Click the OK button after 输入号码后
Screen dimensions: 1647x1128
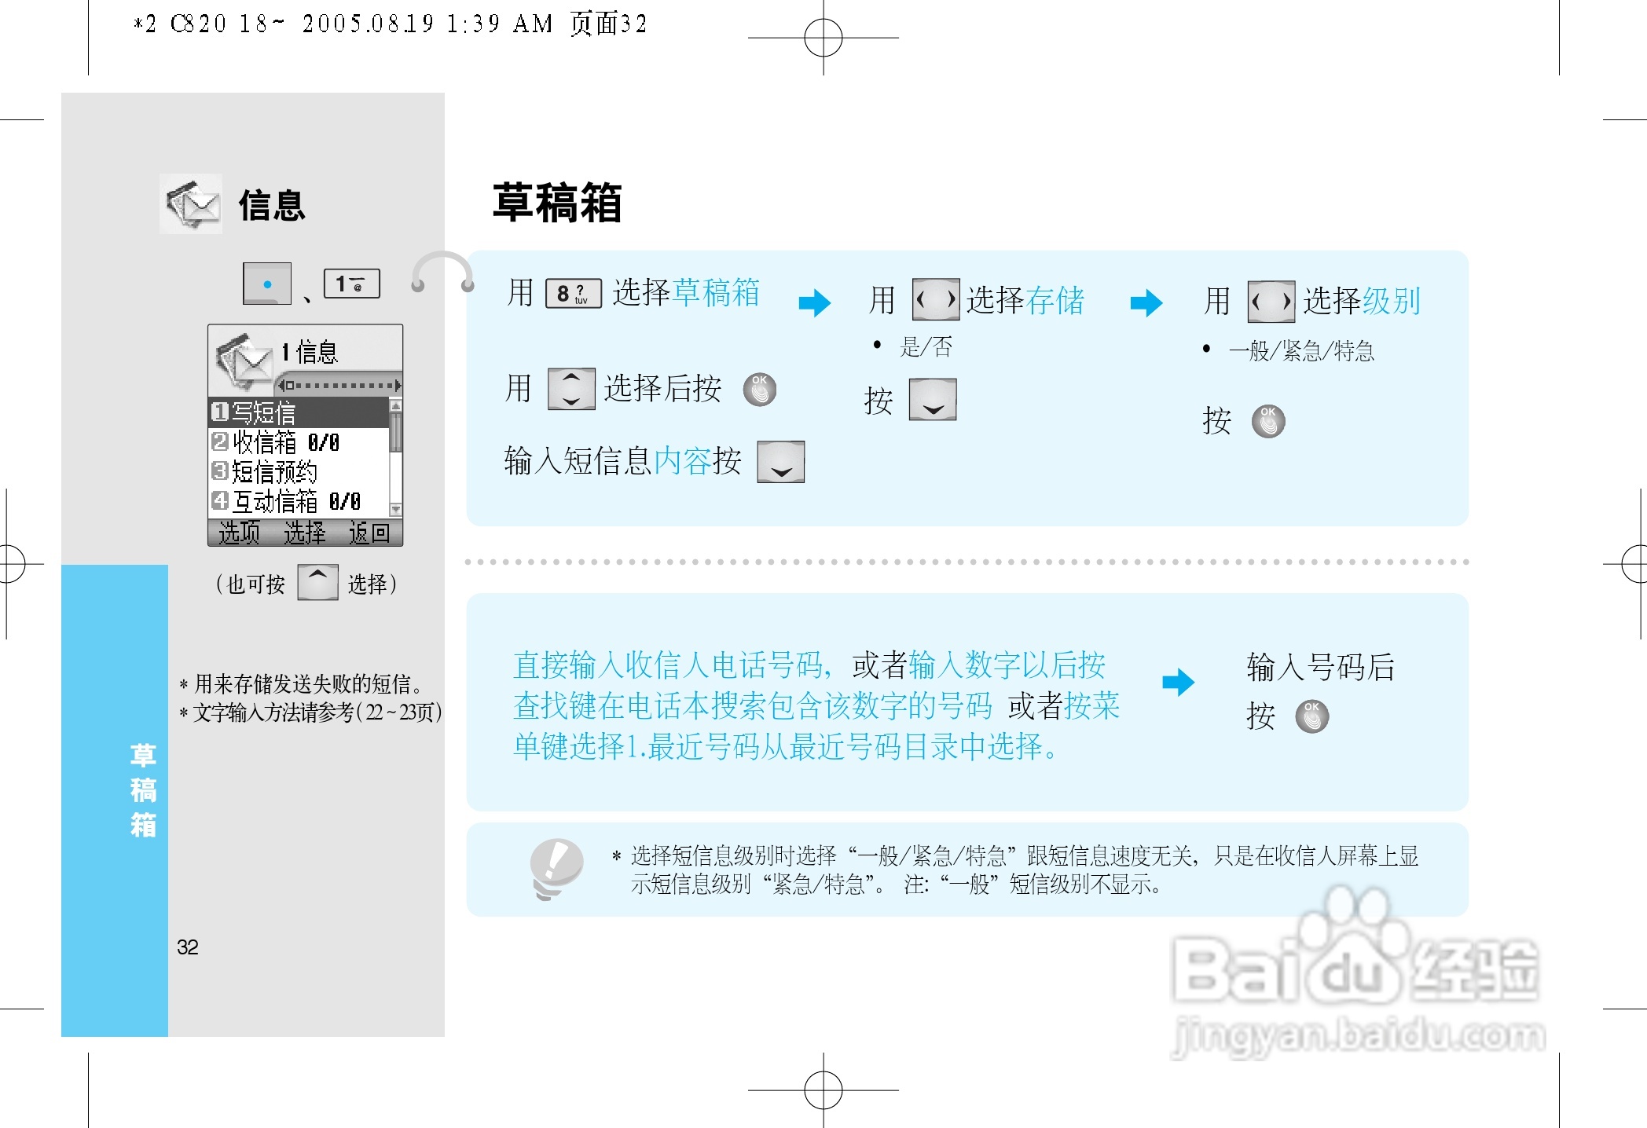coord(1311,716)
